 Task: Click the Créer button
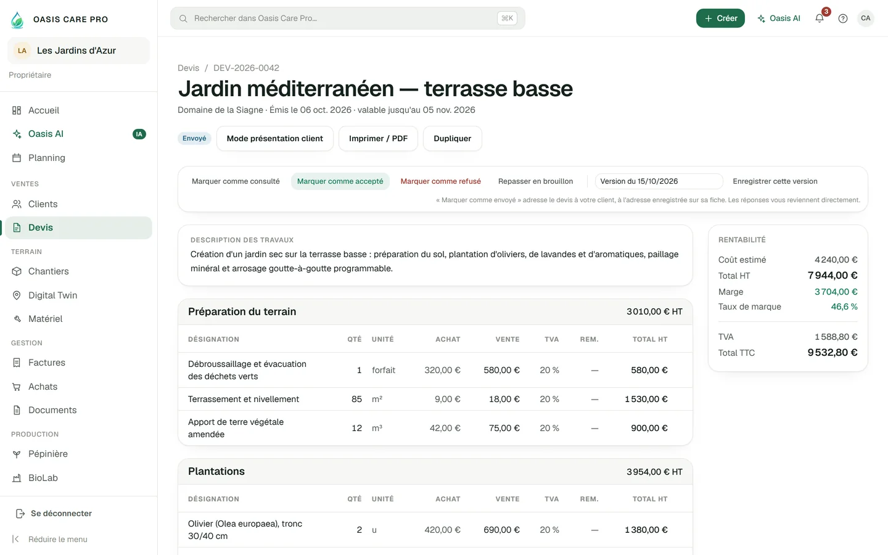point(720,18)
